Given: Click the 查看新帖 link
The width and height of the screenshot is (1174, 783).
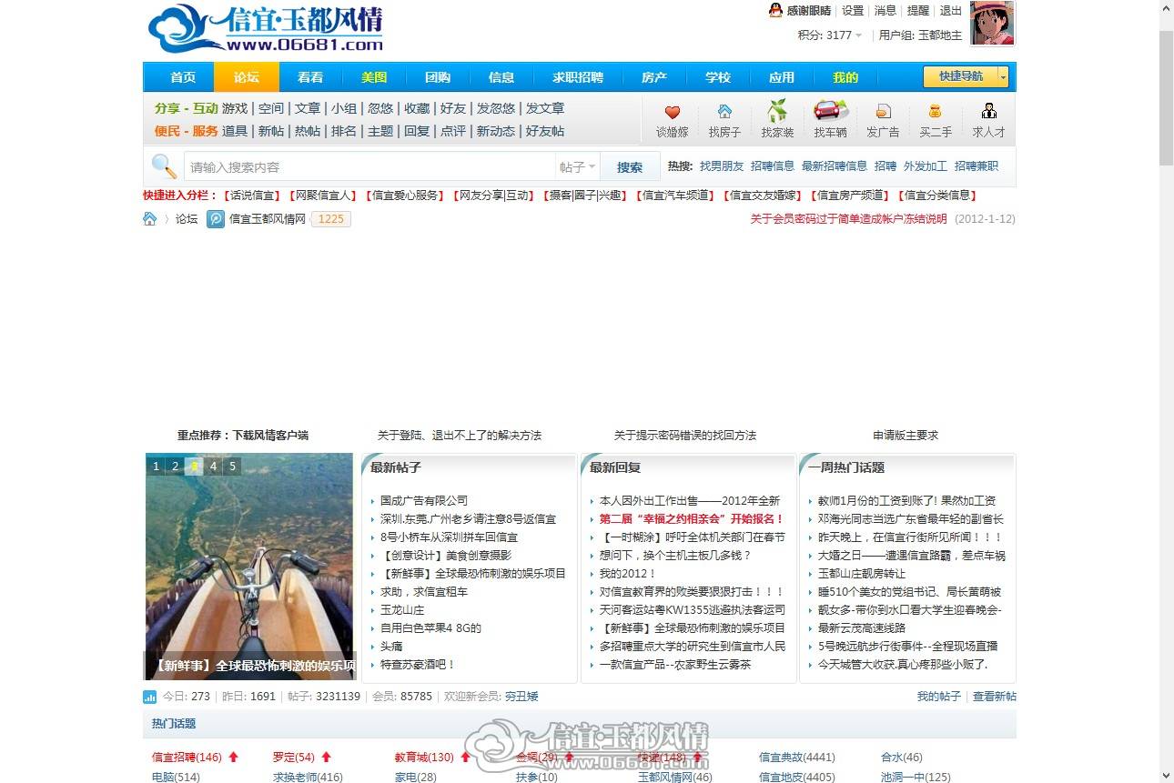Looking at the screenshot, I should click(995, 697).
